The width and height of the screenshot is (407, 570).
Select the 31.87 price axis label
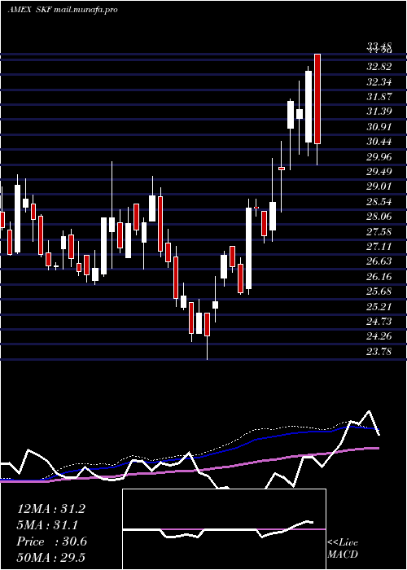coord(379,97)
